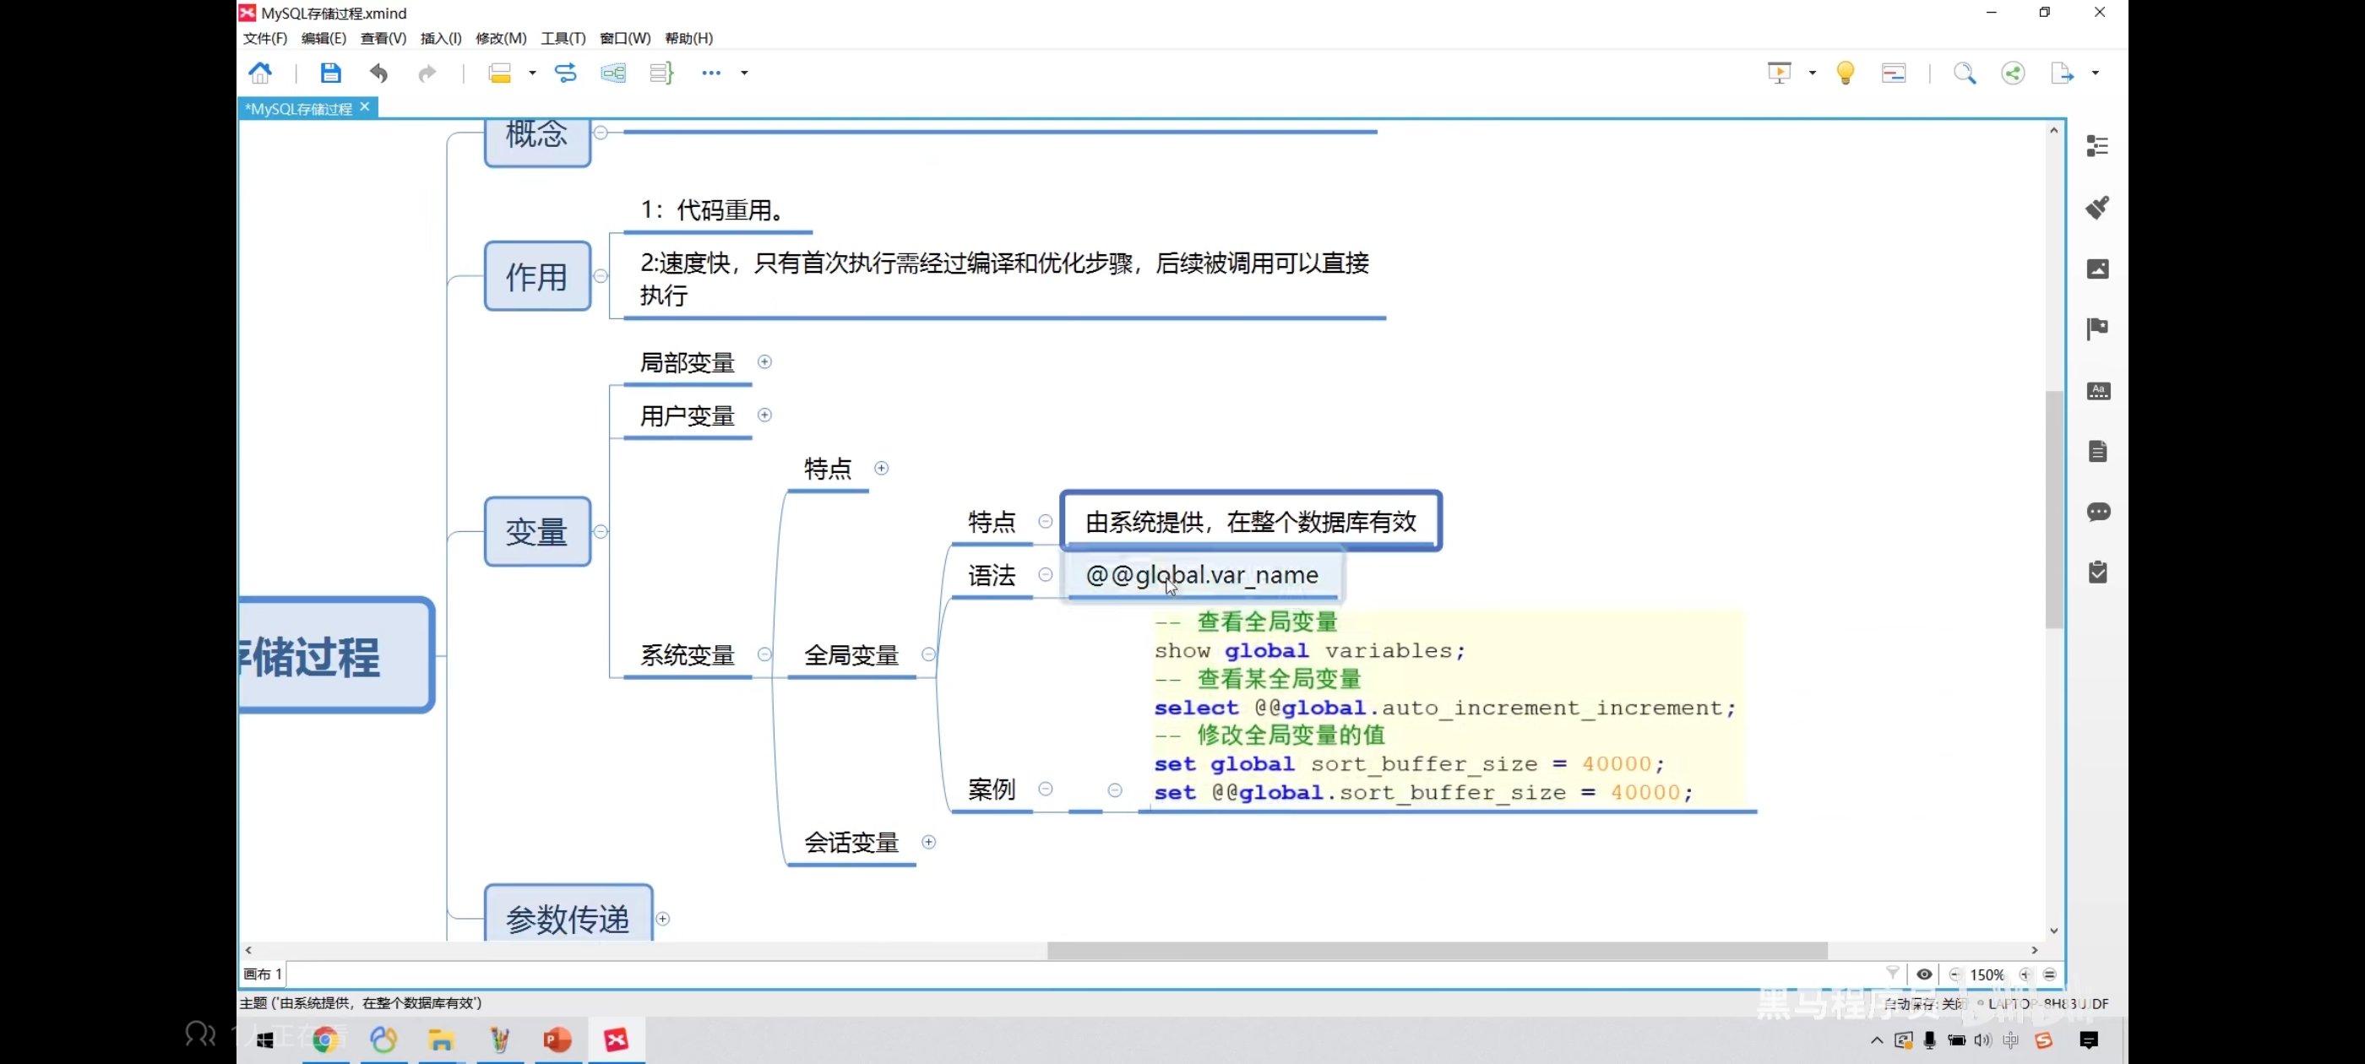
Task: Toggle the eye visibility icon in status bar
Action: click(x=1924, y=974)
